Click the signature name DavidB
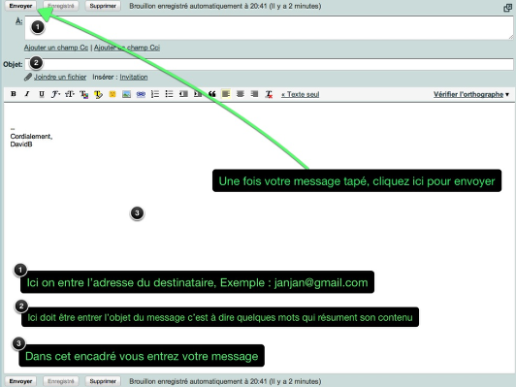Image resolution: width=516 pixels, height=387 pixels. tap(21, 145)
